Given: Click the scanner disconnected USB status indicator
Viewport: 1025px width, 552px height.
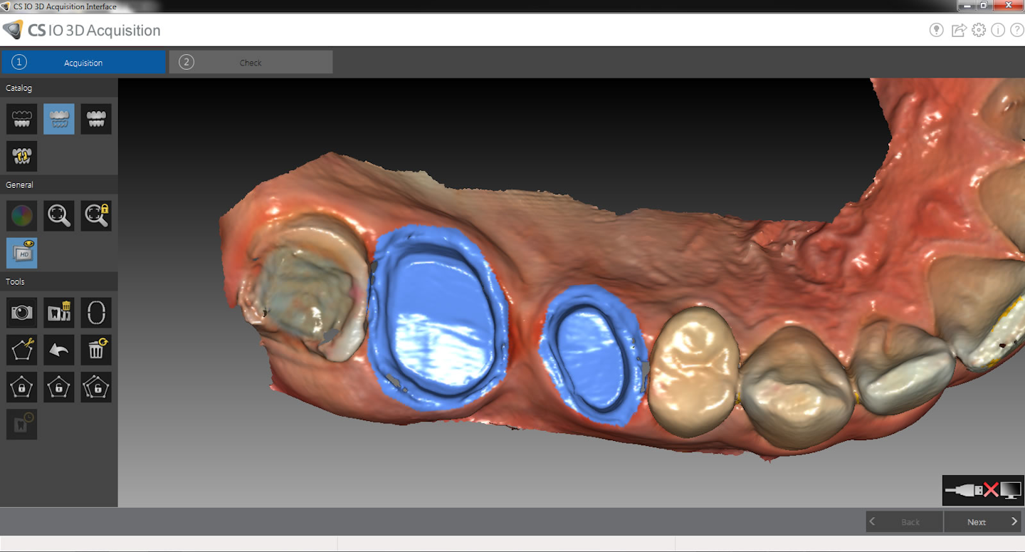Looking at the screenshot, I should [983, 490].
